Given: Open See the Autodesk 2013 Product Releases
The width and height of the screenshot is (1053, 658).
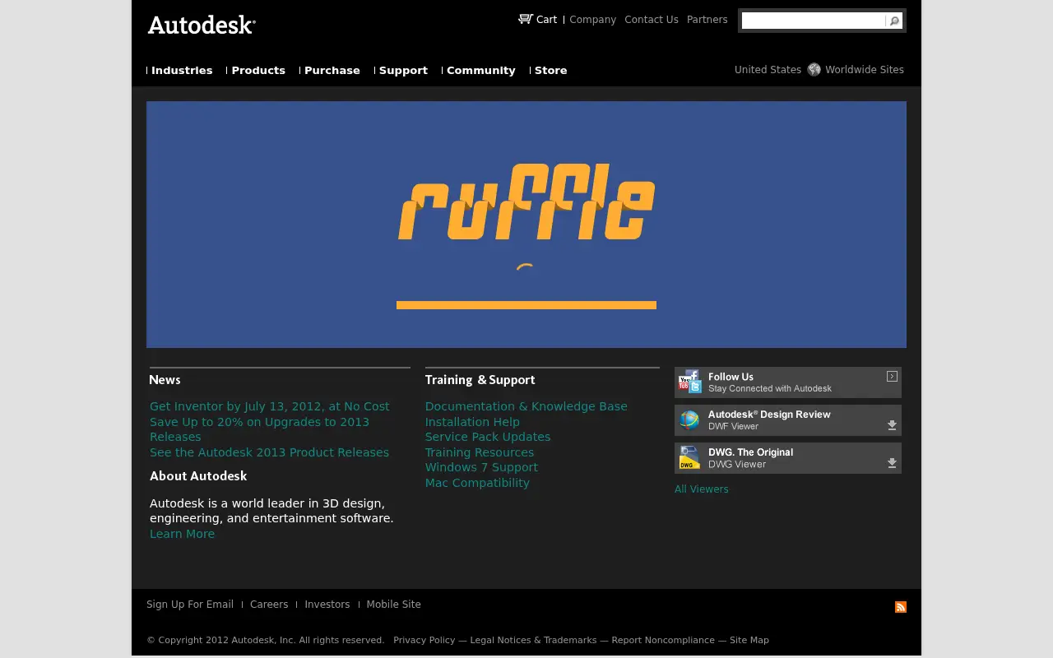Looking at the screenshot, I should point(269,452).
